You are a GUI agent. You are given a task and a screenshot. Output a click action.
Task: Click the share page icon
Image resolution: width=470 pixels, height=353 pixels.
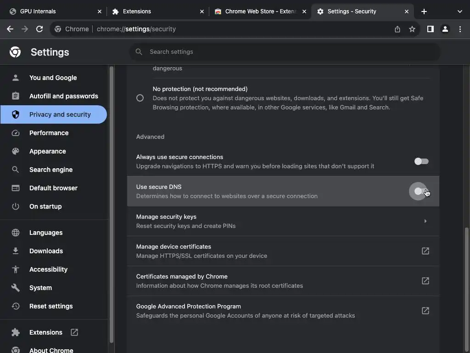point(397,29)
